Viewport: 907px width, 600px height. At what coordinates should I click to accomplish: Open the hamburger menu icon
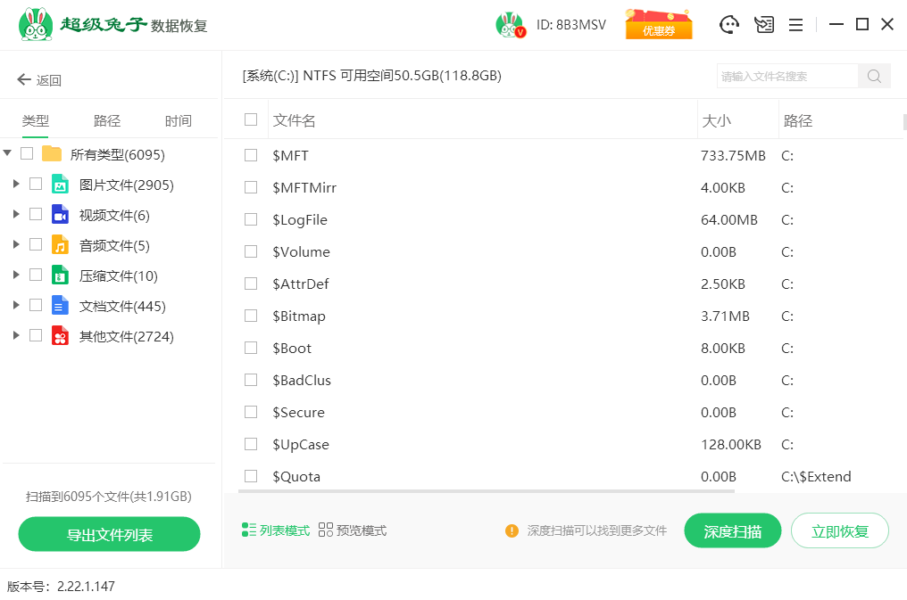[795, 25]
